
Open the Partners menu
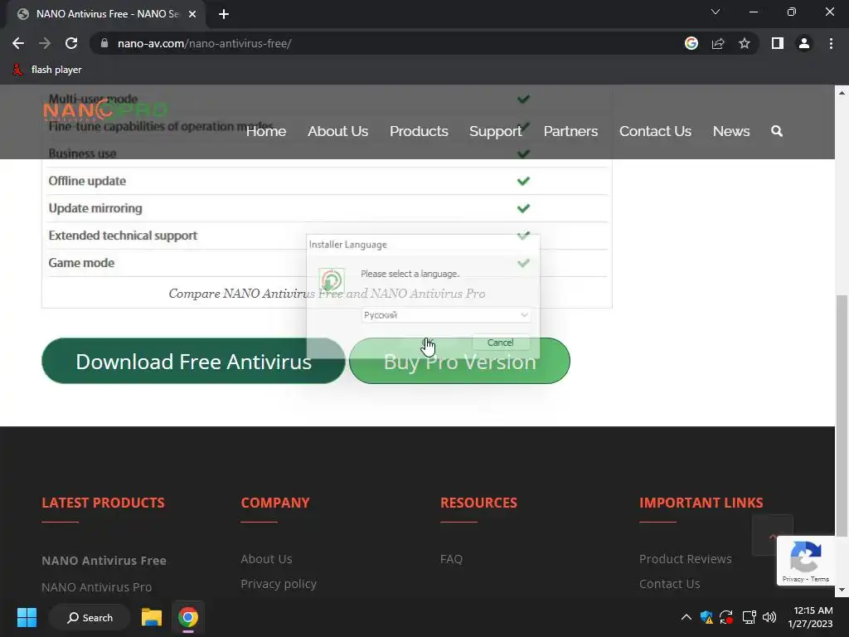pyautogui.click(x=570, y=131)
